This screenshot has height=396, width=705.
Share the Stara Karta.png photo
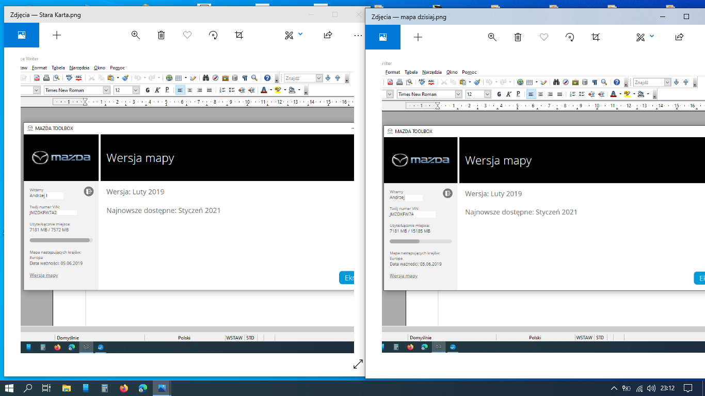pos(328,35)
